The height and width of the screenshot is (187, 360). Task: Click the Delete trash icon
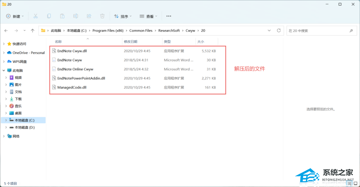[102, 16]
